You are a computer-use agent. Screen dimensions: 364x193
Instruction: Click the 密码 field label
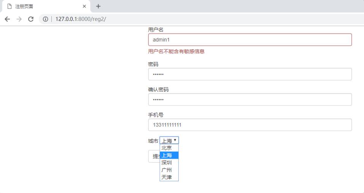(153, 64)
